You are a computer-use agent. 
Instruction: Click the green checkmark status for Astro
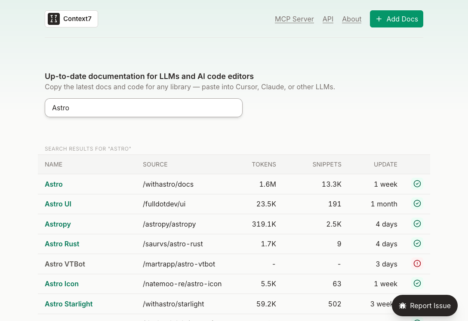click(417, 184)
